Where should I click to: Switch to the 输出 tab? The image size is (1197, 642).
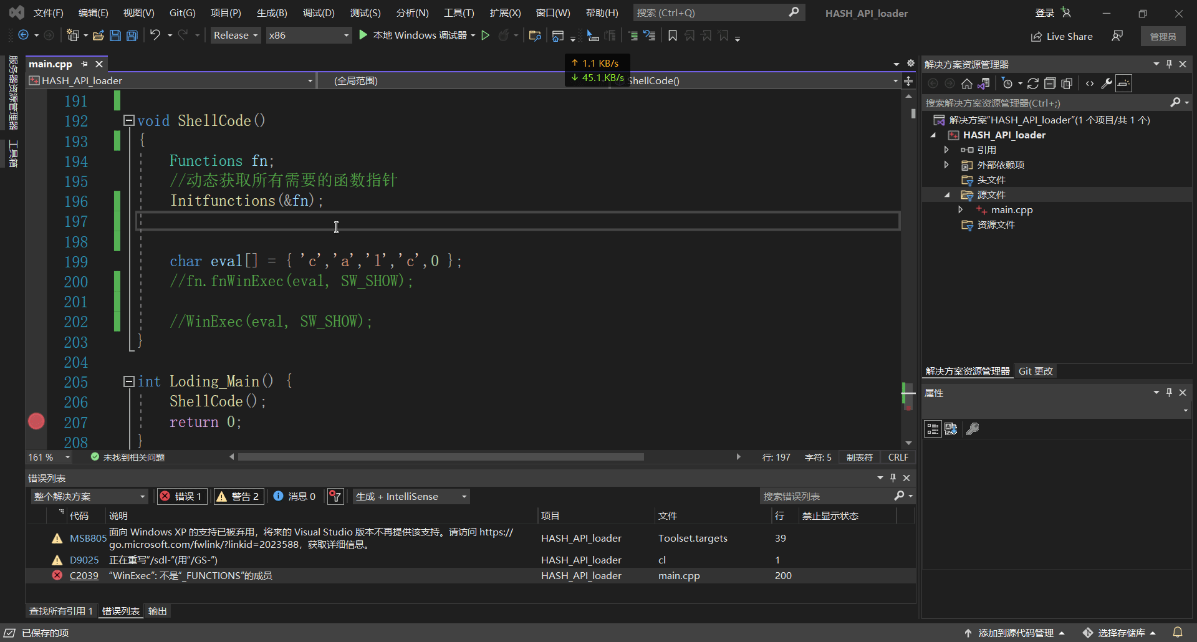pos(158,611)
